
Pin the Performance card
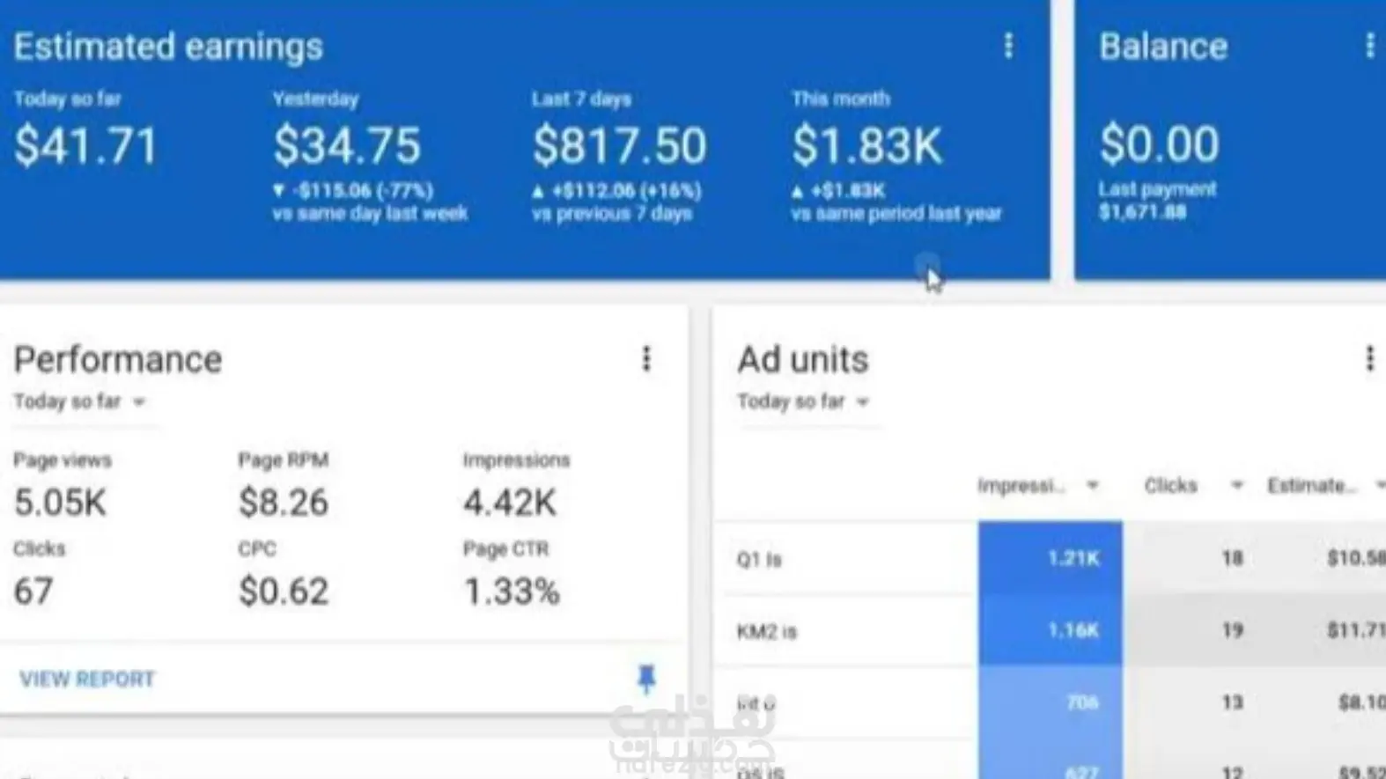646,679
